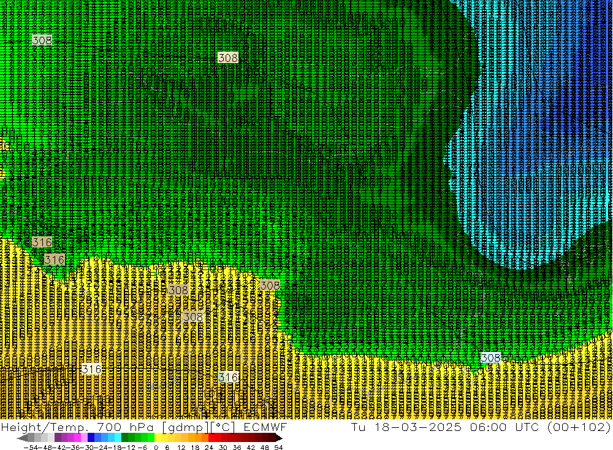Click the black right arrow of color legend

pyautogui.click(x=279, y=438)
